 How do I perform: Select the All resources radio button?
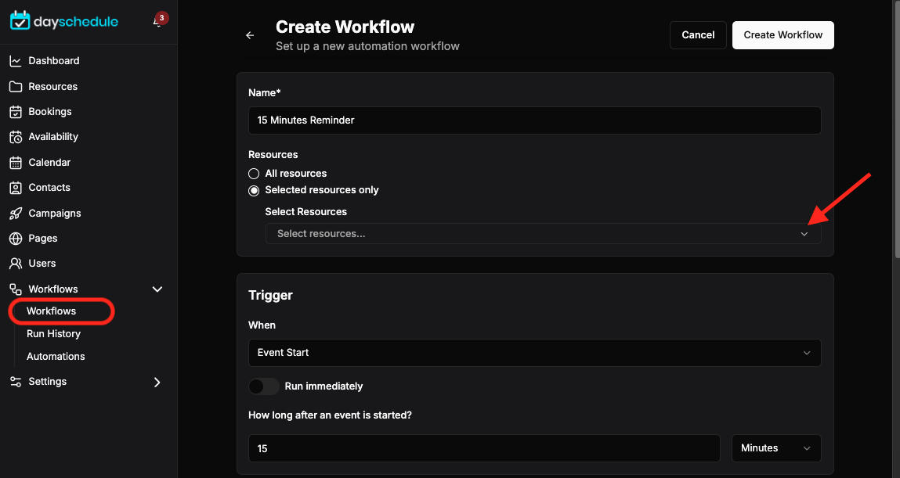point(254,174)
